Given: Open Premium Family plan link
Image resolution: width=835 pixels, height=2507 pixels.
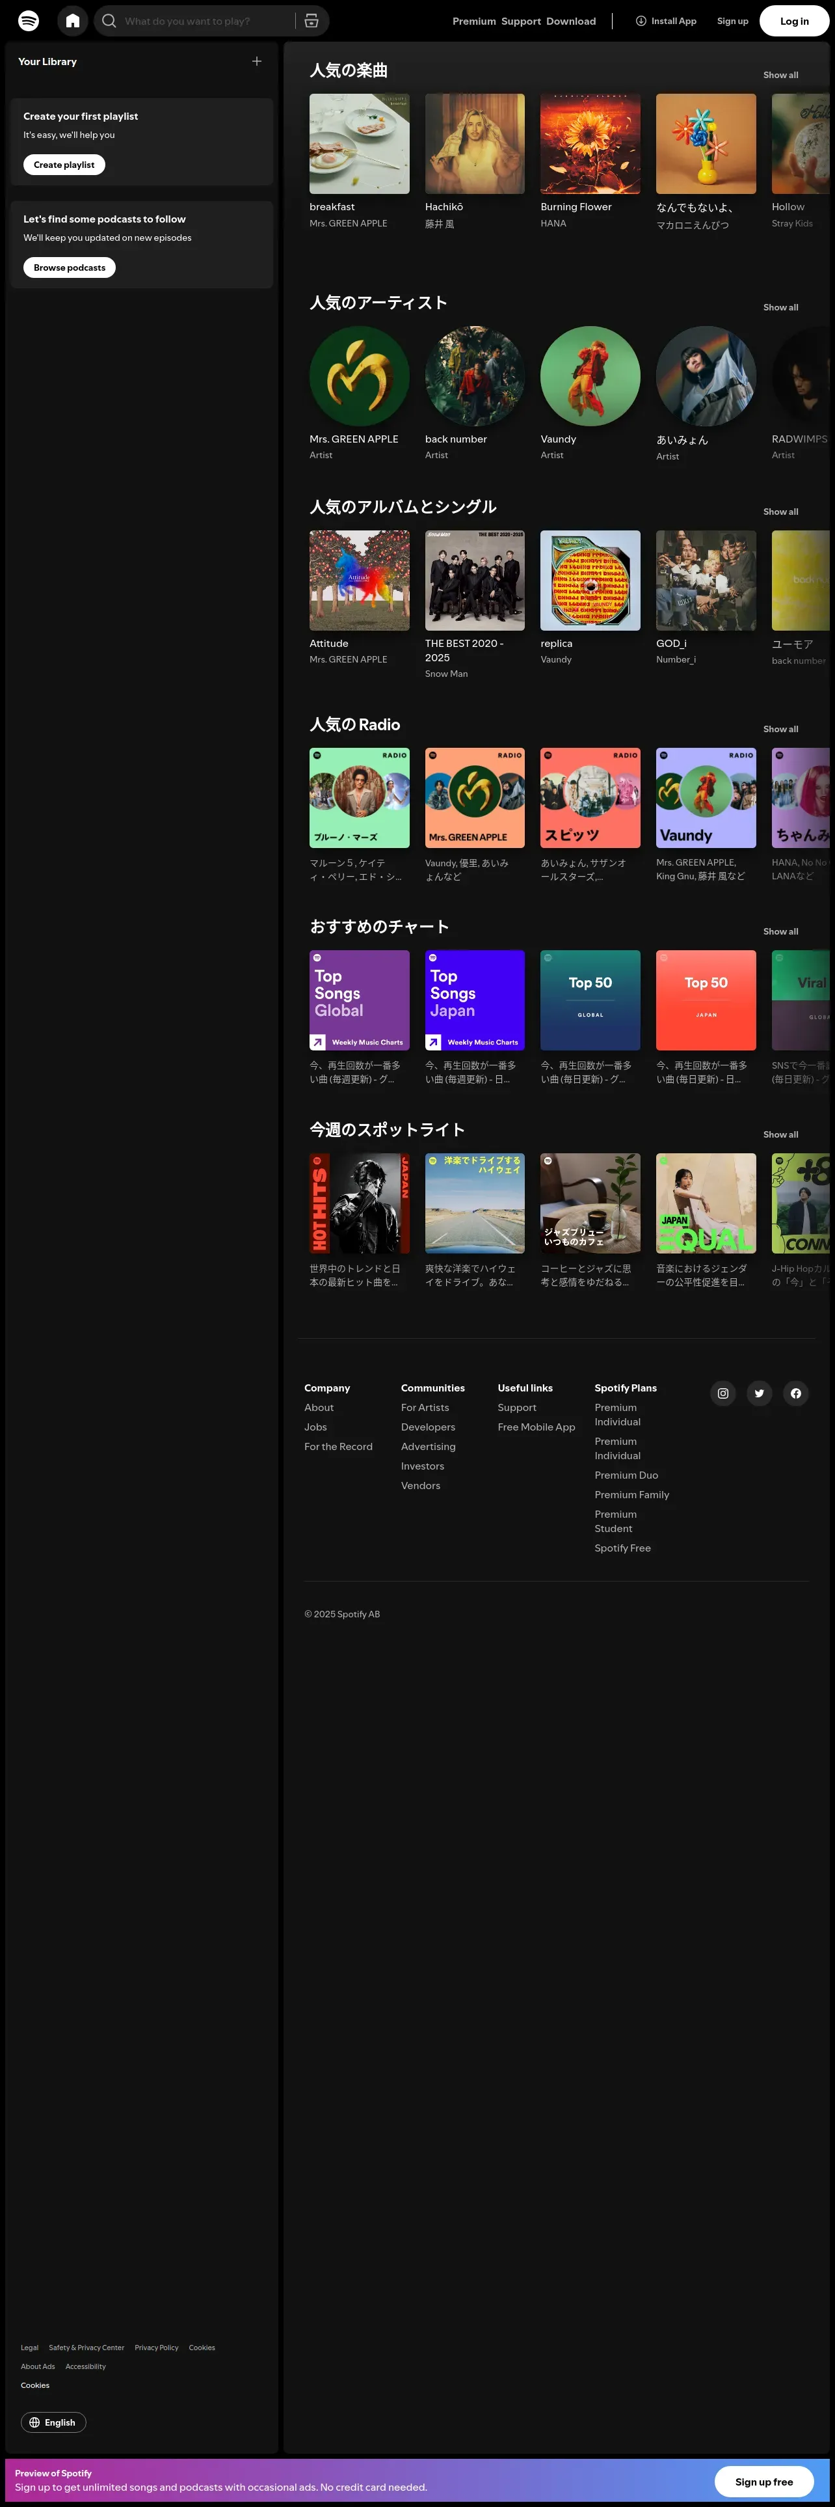Looking at the screenshot, I should (x=632, y=1495).
